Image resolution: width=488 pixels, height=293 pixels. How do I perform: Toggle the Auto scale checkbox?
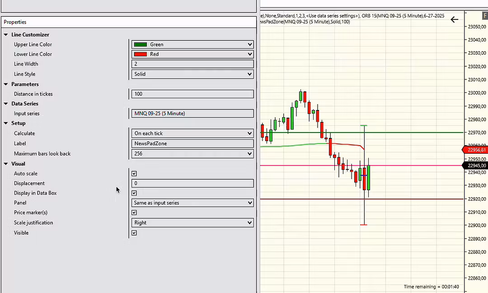click(x=134, y=174)
